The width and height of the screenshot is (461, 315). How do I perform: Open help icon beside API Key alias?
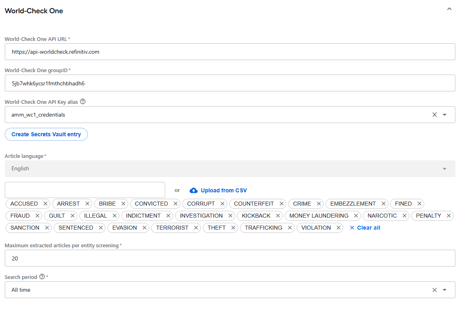pos(83,102)
